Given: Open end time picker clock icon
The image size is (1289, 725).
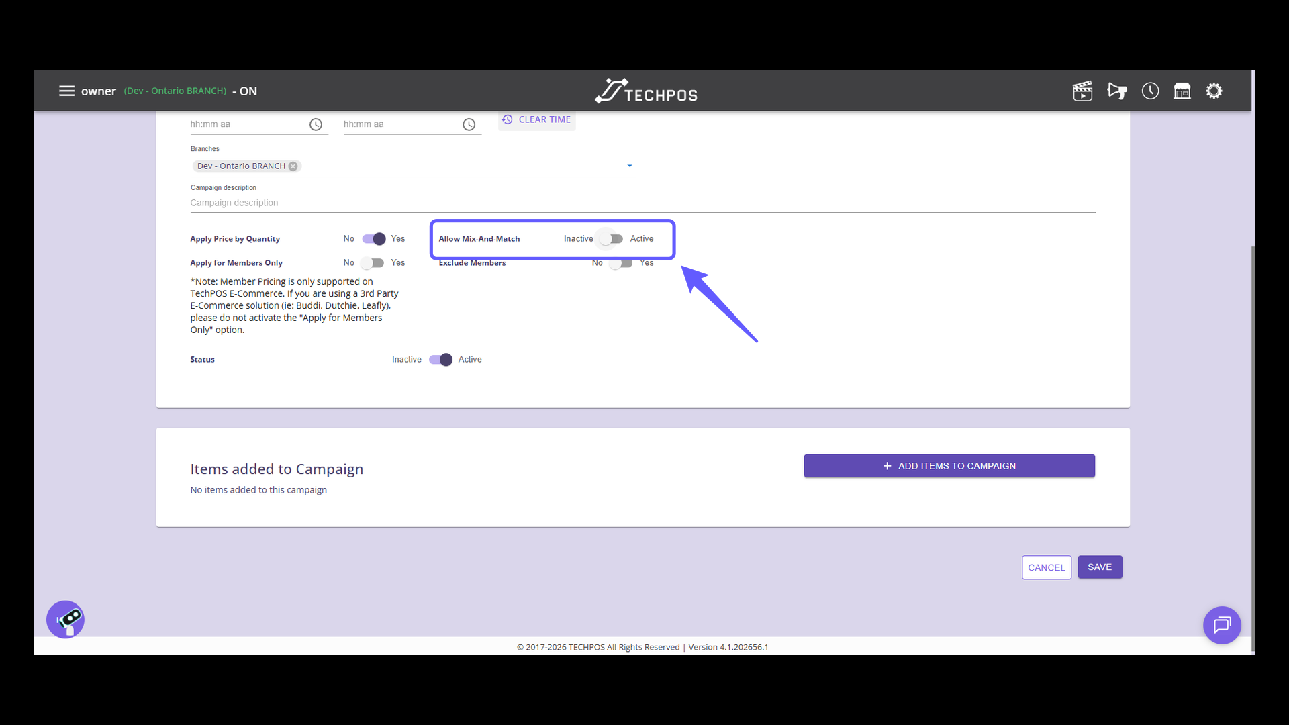Looking at the screenshot, I should coord(469,124).
